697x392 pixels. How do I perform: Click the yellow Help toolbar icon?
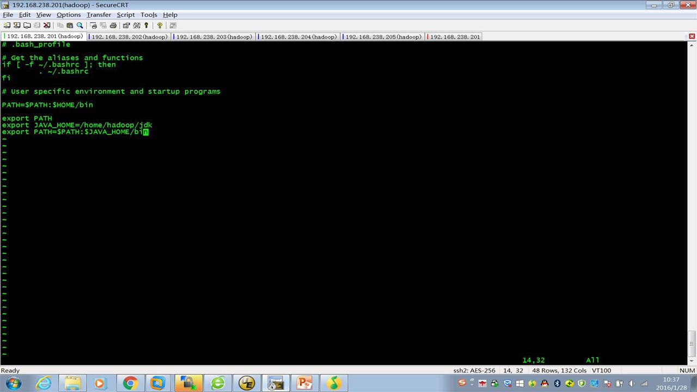coord(160,26)
